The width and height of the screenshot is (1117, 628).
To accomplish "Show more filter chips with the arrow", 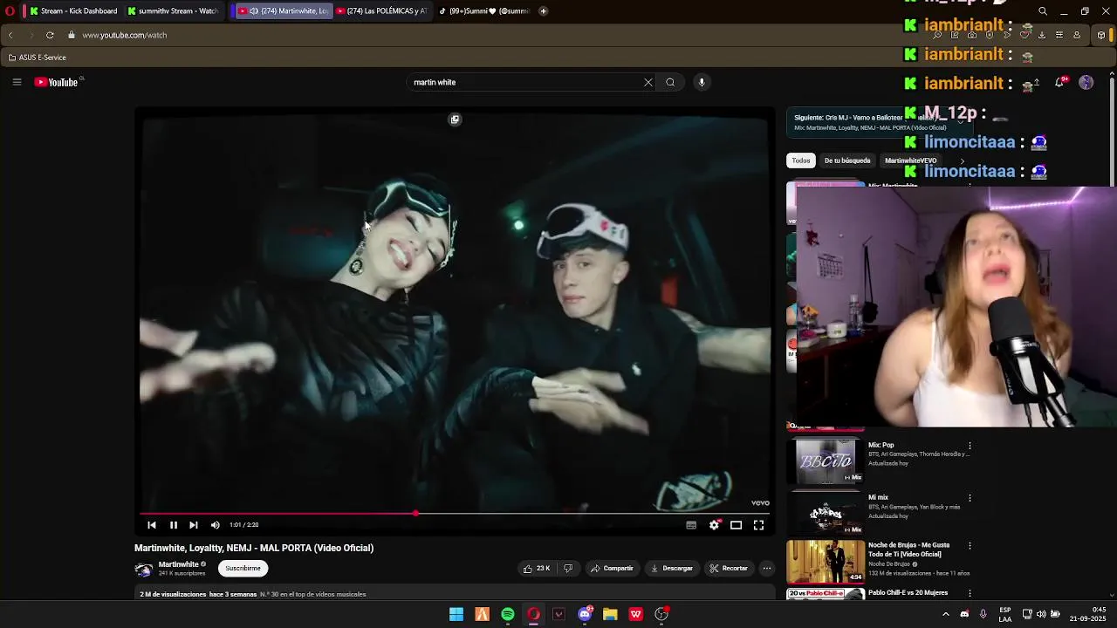I will [963, 160].
